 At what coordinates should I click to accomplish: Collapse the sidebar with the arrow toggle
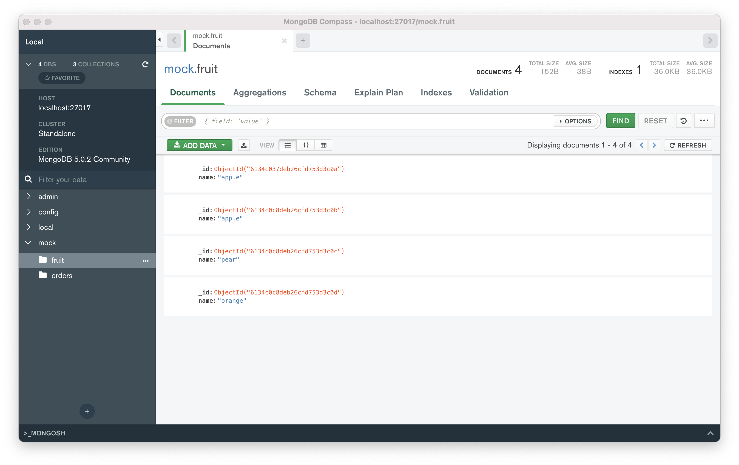pyautogui.click(x=159, y=40)
